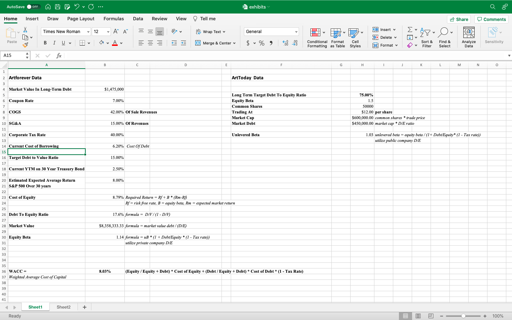This screenshot has height=320, width=512.
Task: Click the AutoSum sigma icon
Action: pos(410,30)
